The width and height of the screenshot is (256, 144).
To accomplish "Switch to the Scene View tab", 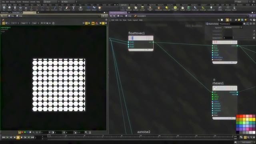I will pyautogui.click(x=16, y=12).
